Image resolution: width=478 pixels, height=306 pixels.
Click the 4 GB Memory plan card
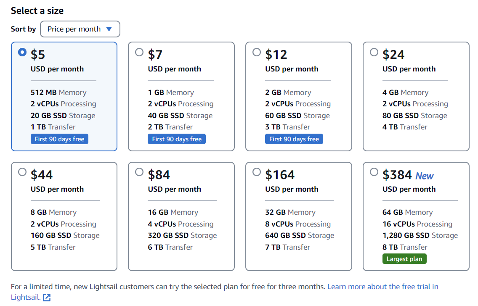416,96
